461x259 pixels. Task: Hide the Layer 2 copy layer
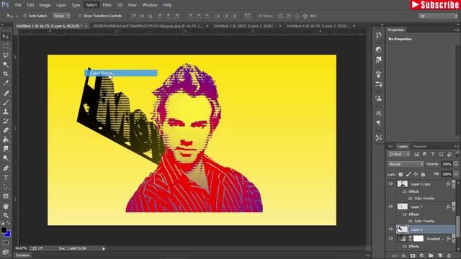coord(390,184)
